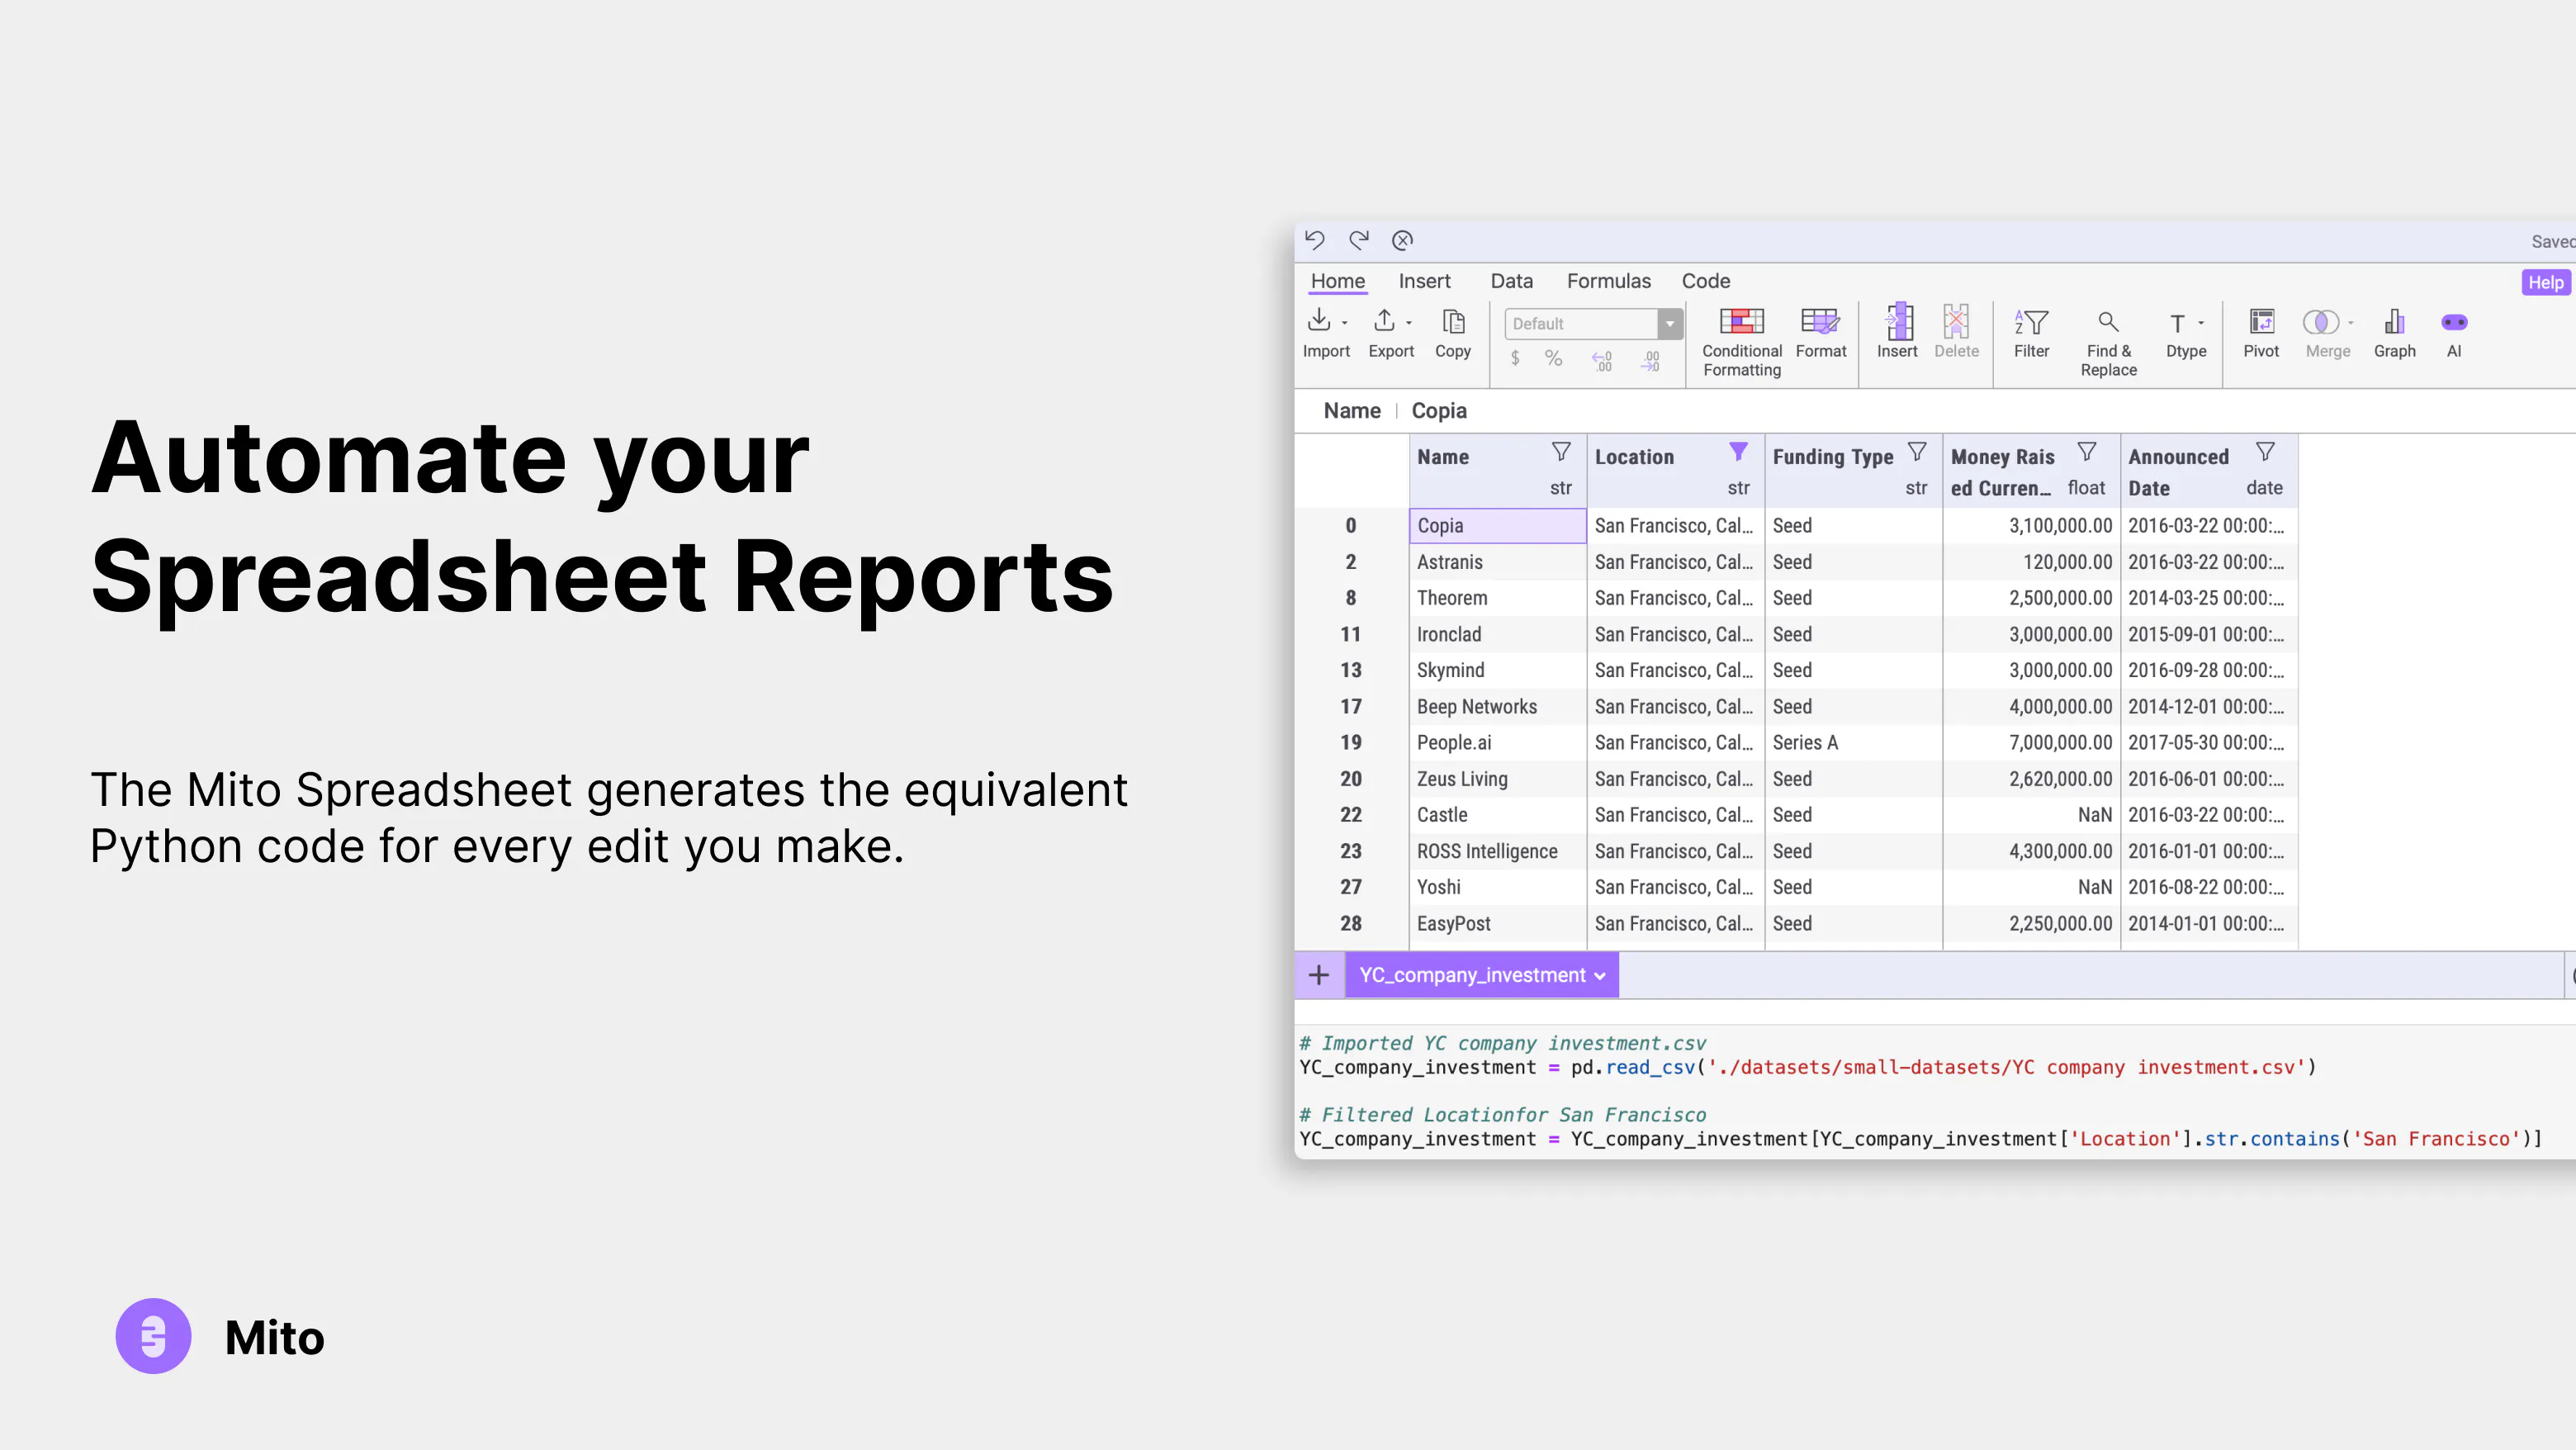This screenshot has width=2576, height=1450.
Task: Toggle the Money Raised column filter
Action: tap(2087, 452)
